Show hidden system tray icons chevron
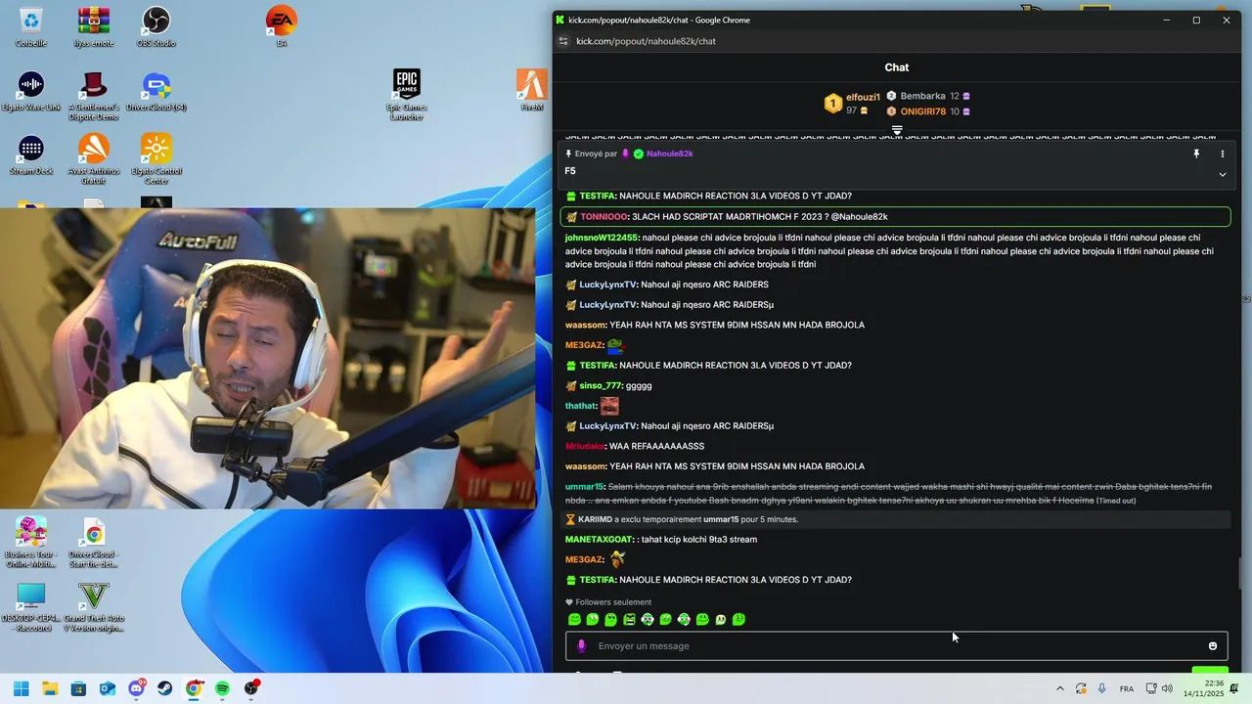1252x704 pixels. point(1059,688)
